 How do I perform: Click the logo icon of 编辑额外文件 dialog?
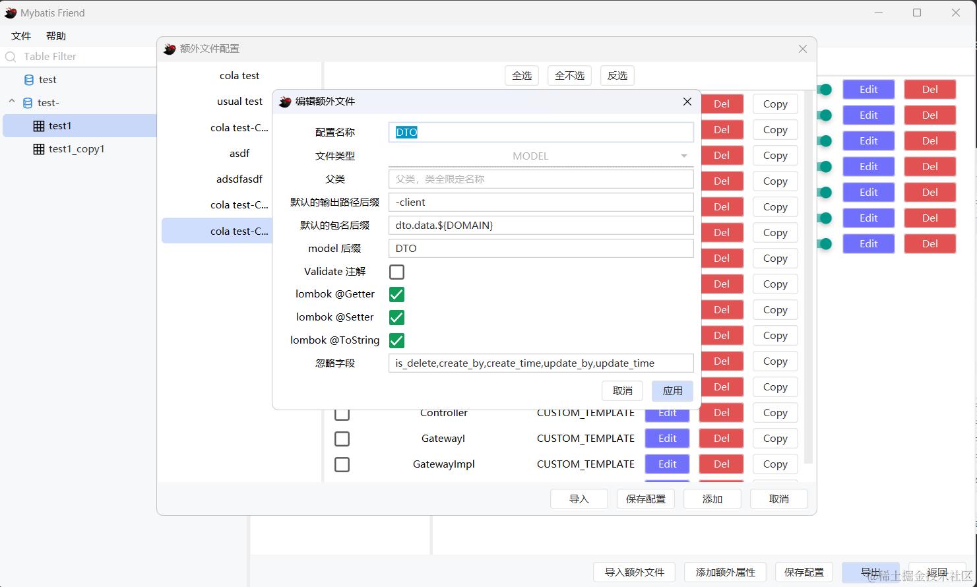click(x=285, y=102)
